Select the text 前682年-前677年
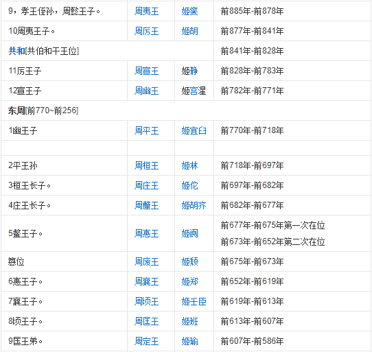 point(252,205)
